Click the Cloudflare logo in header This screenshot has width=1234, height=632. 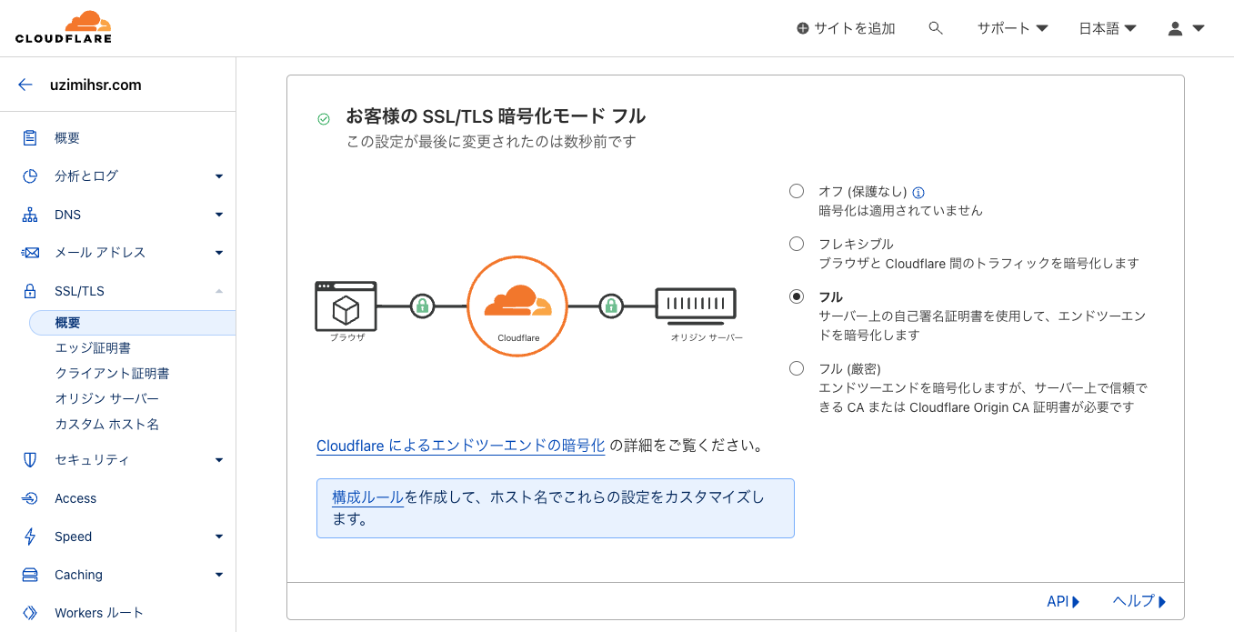(x=64, y=27)
